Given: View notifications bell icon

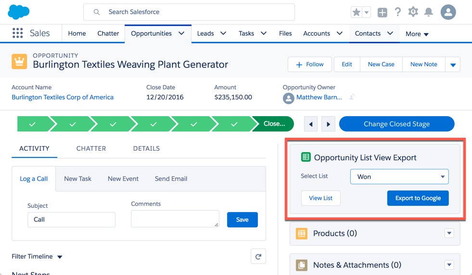Looking at the screenshot, I should click(428, 12).
